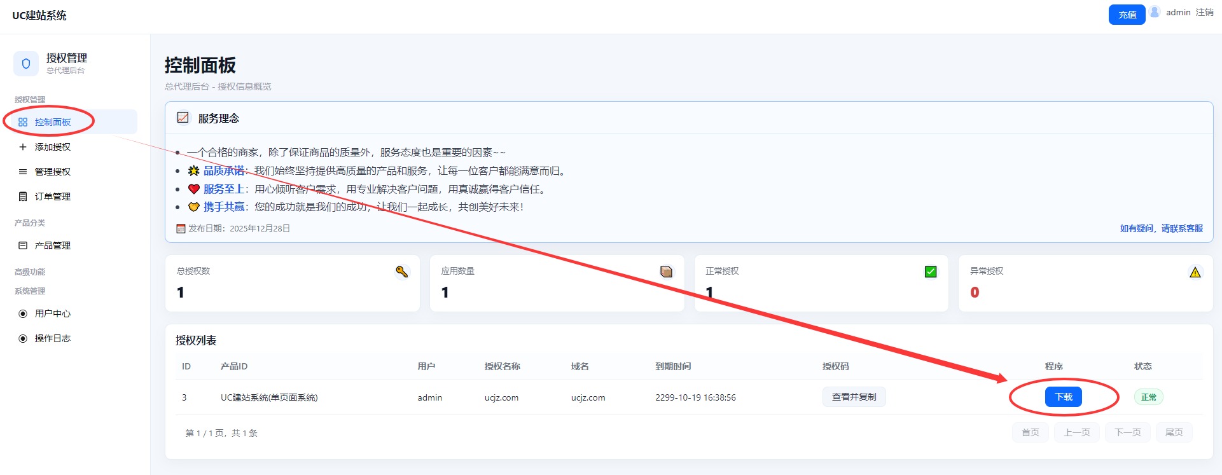Click the 状态 column header
This screenshot has height=475, width=1222.
point(1143,366)
